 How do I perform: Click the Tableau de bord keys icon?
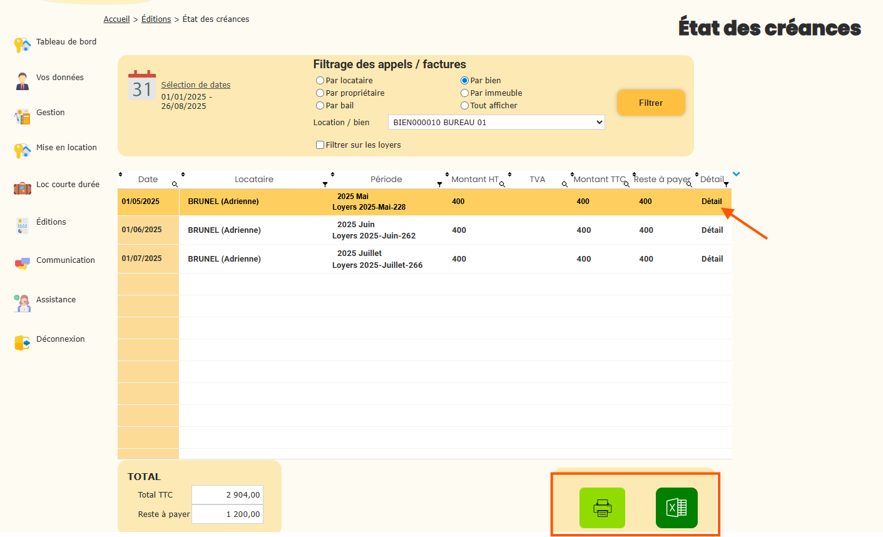[x=22, y=44]
